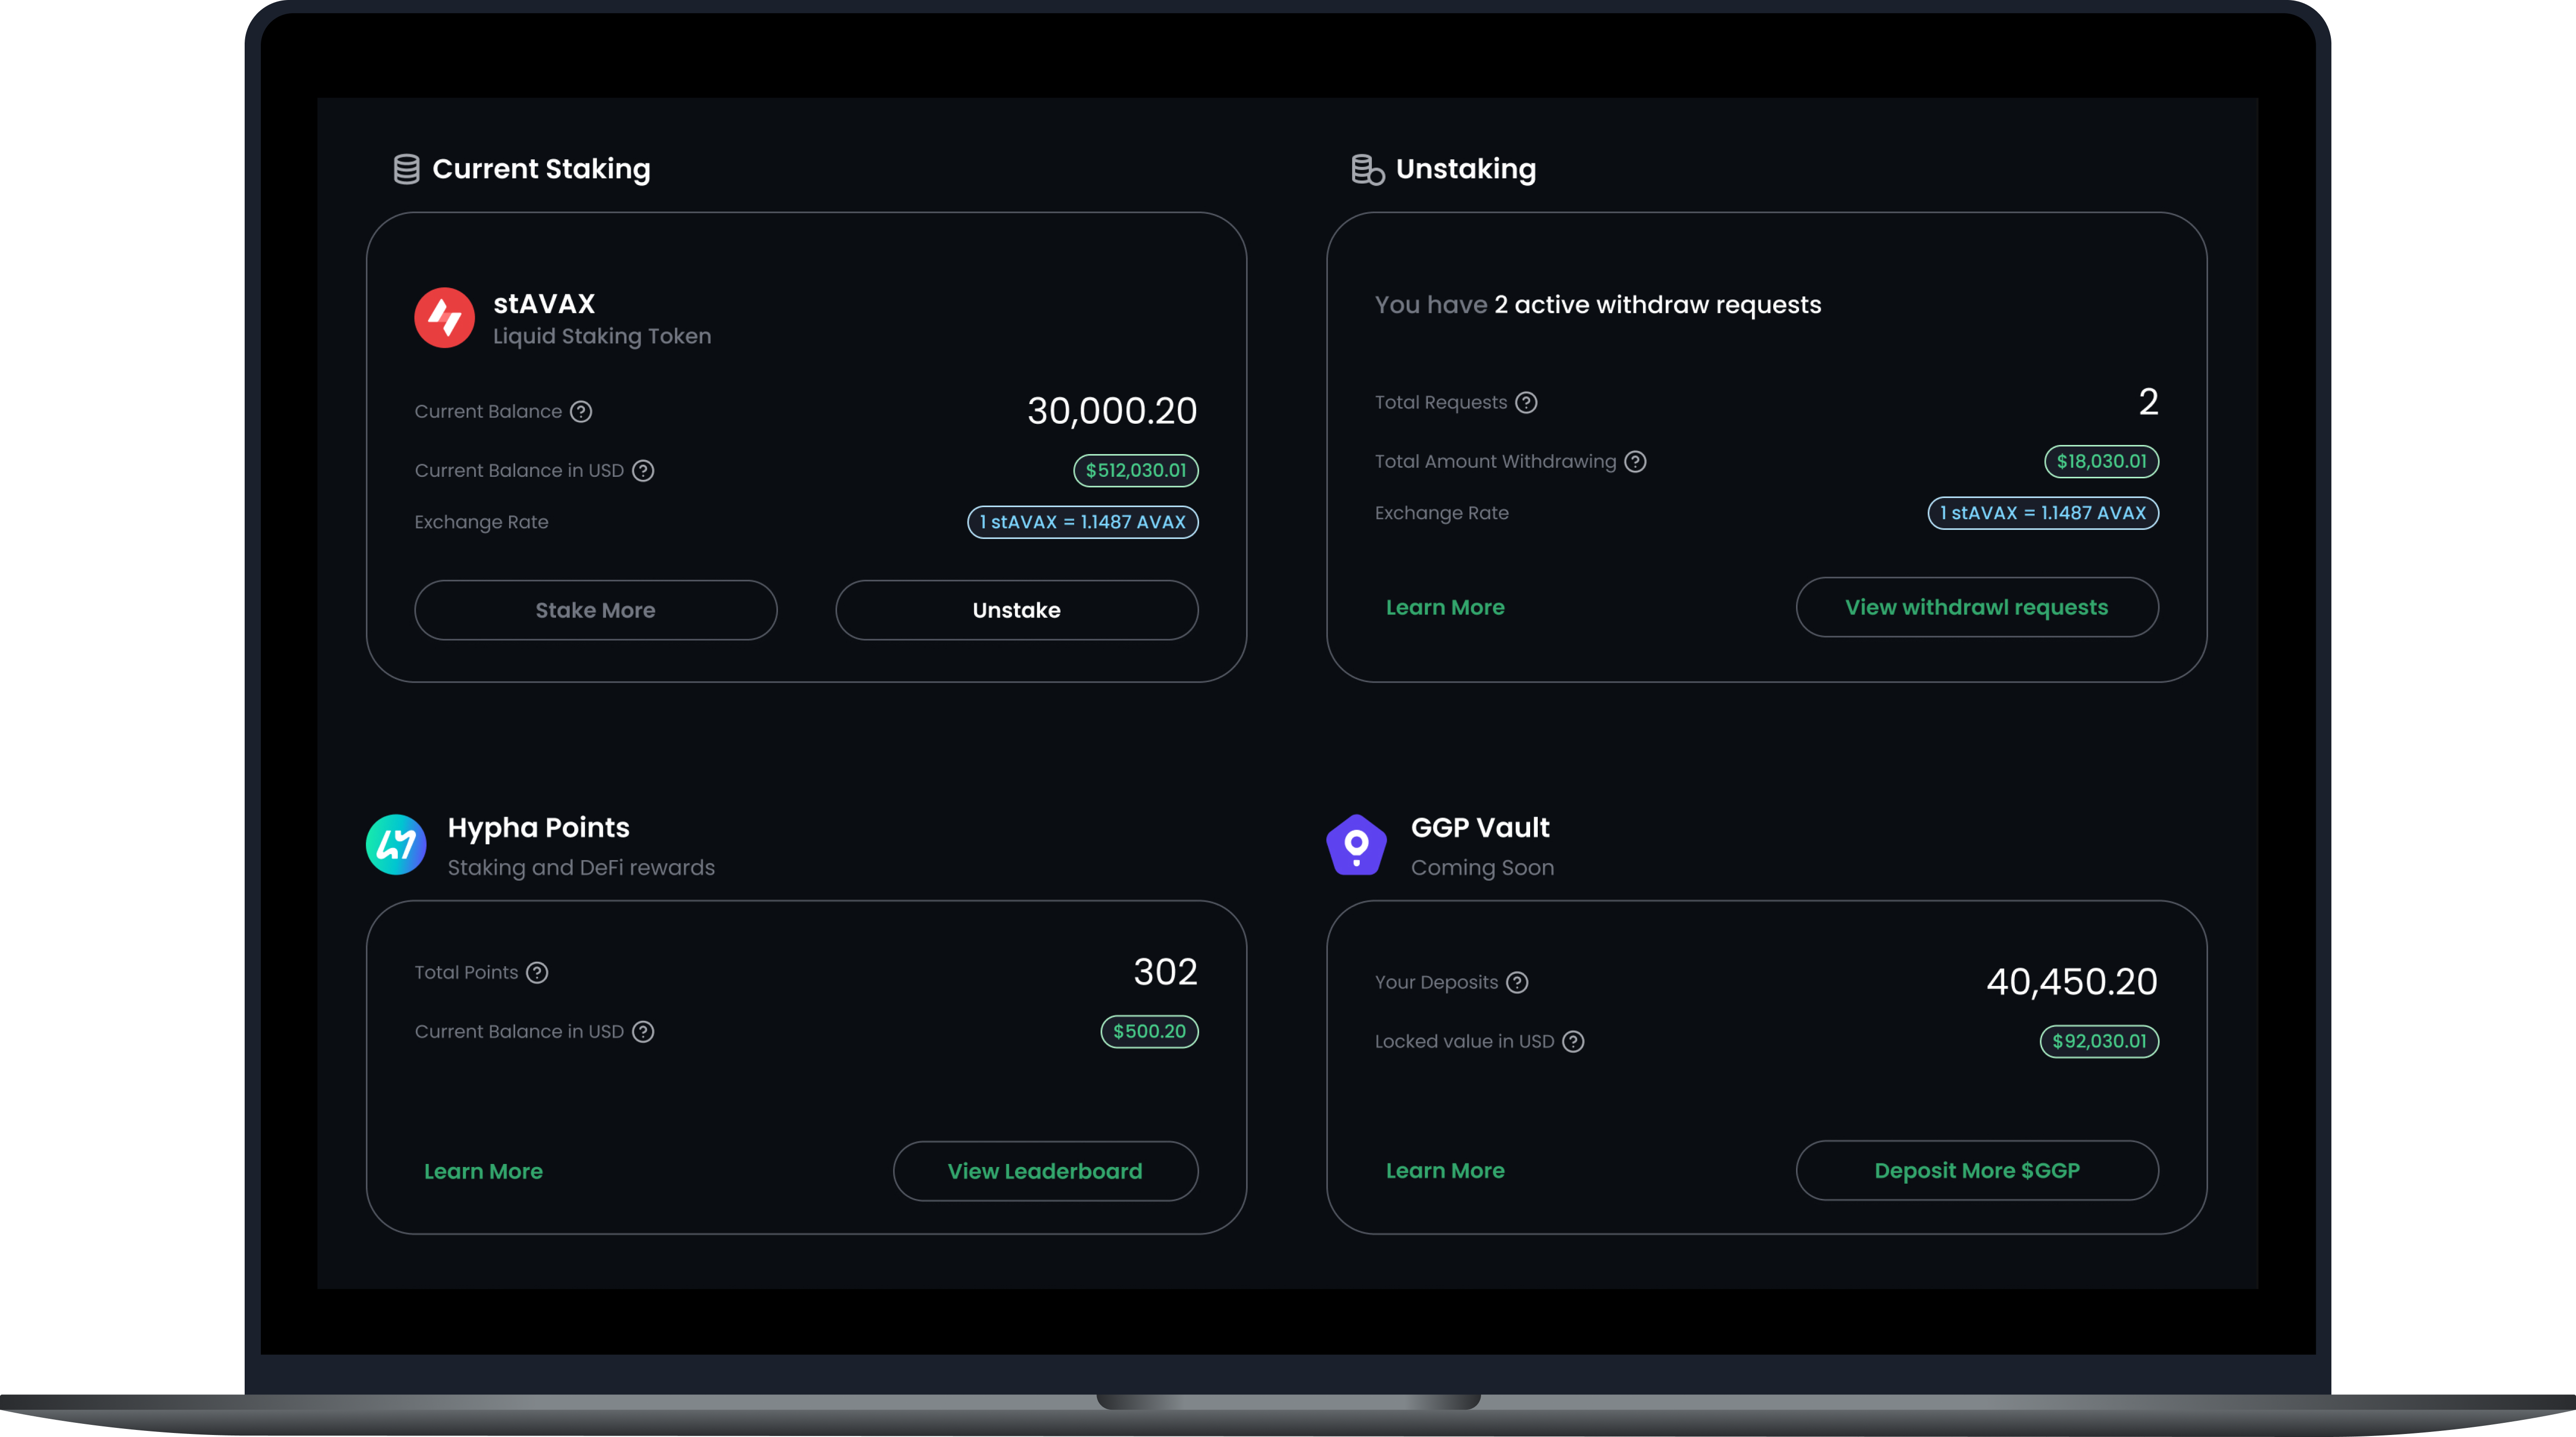Click the purple GGP Vault icon

click(1356, 844)
